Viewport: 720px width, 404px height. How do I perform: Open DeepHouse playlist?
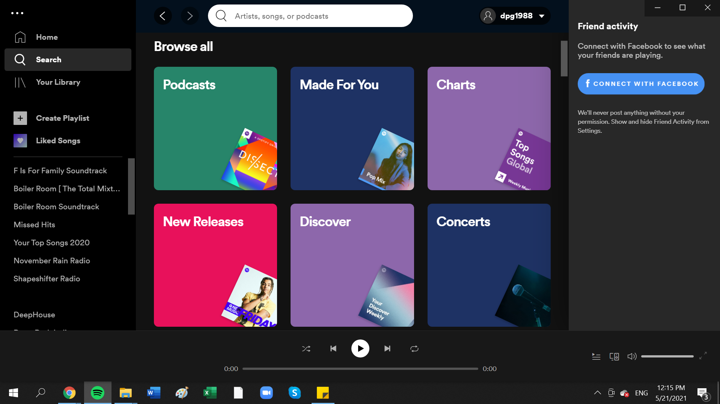click(x=34, y=315)
